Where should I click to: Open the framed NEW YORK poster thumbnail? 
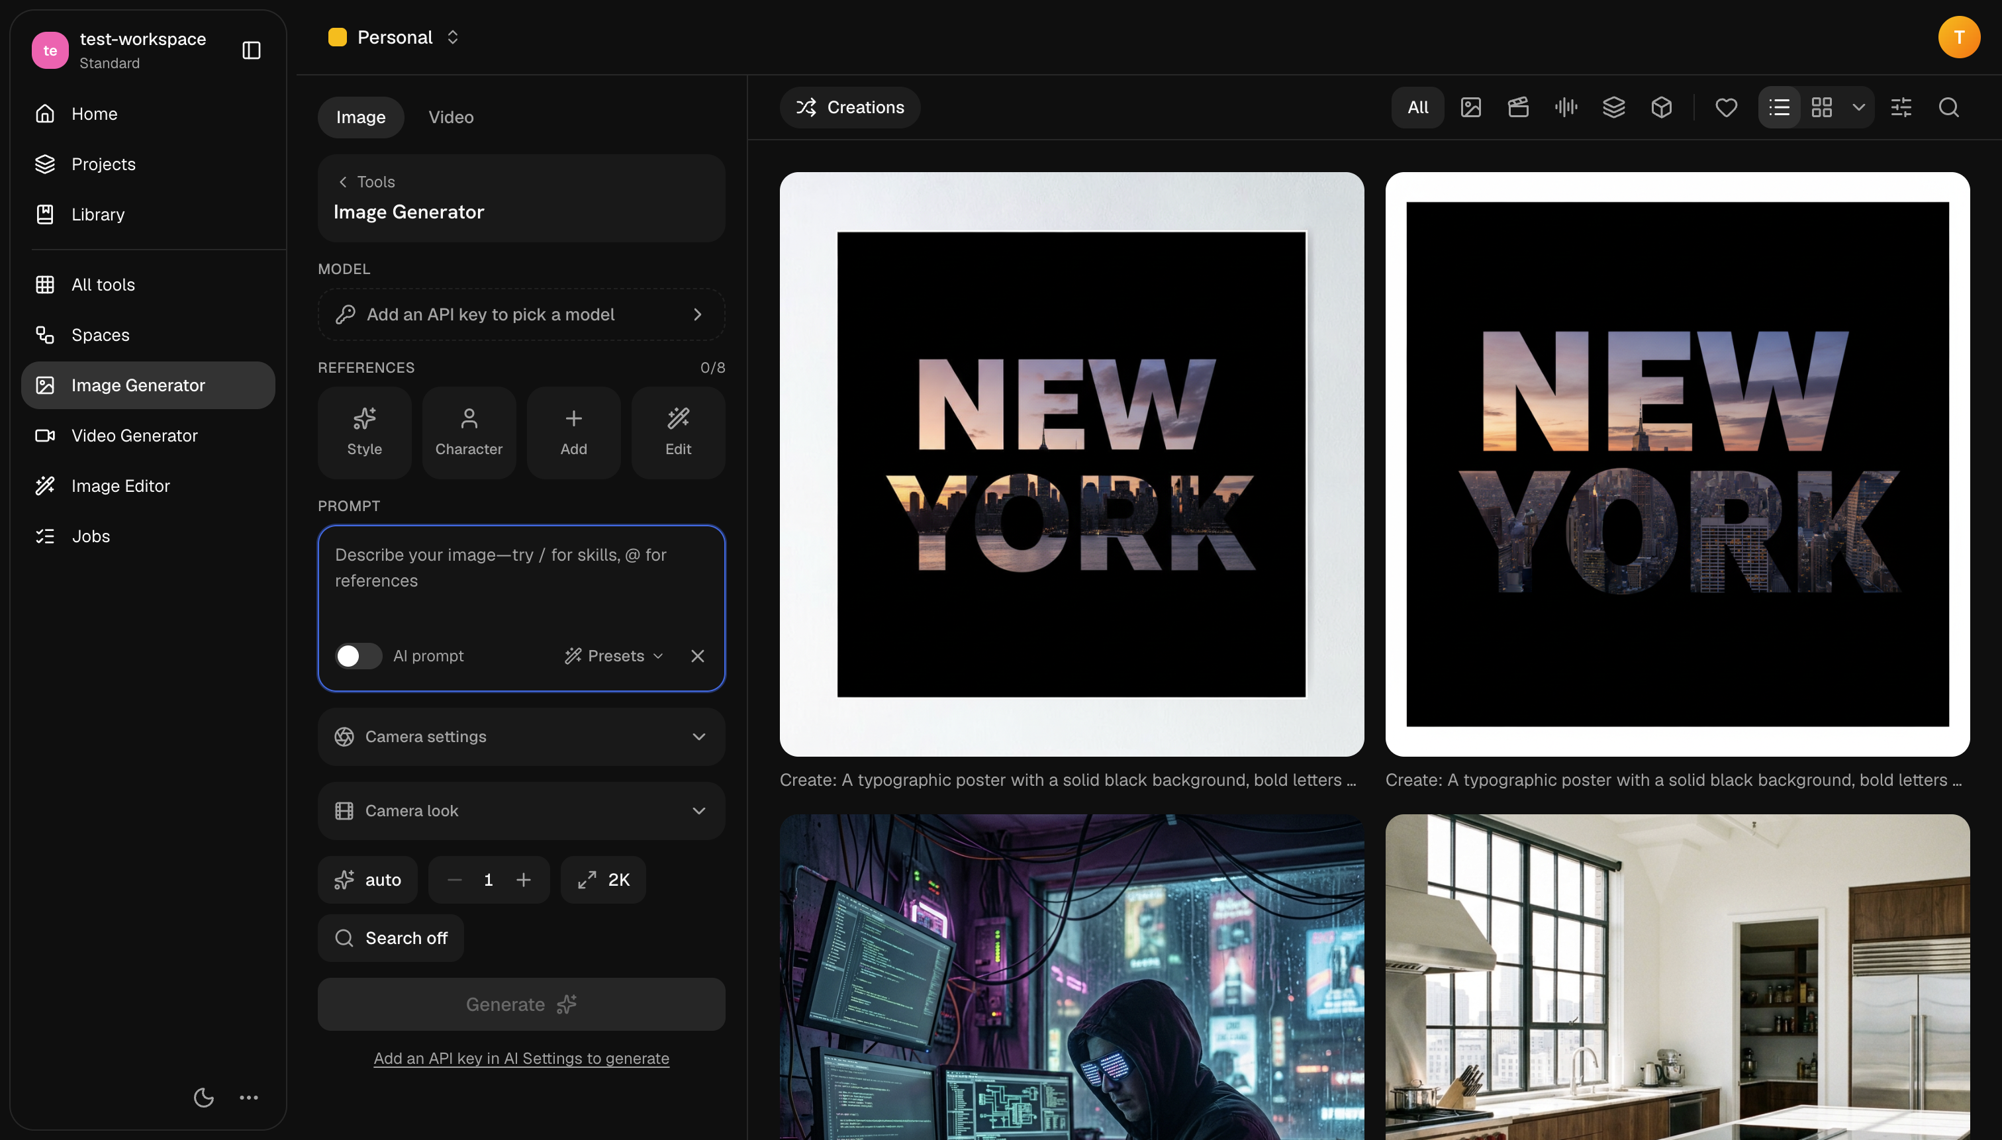(1071, 463)
